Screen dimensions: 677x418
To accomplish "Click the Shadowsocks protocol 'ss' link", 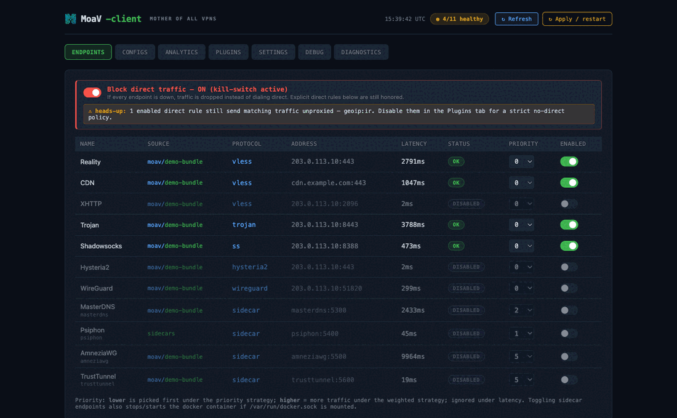I will tap(236, 246).
